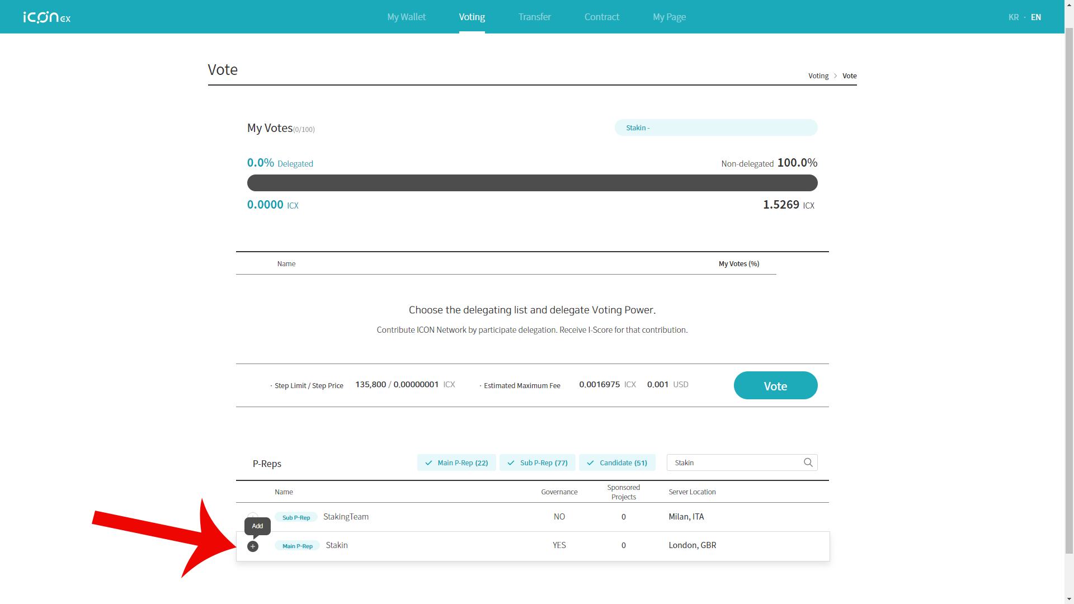Click the page vertical scrollbar

(1069, 291)
